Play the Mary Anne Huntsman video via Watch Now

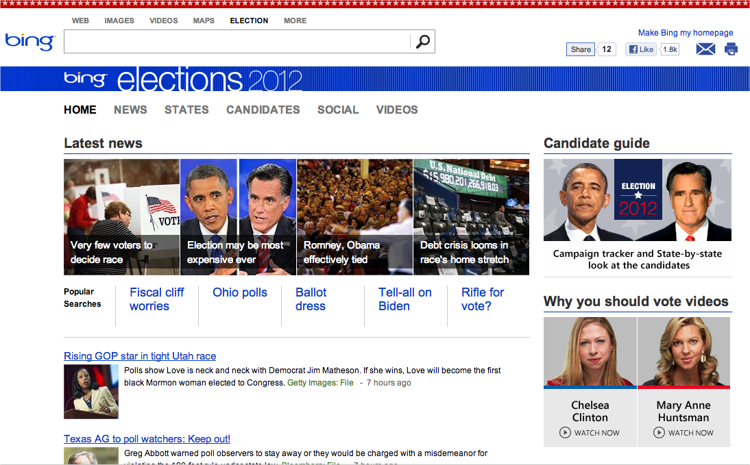point(684,432)
